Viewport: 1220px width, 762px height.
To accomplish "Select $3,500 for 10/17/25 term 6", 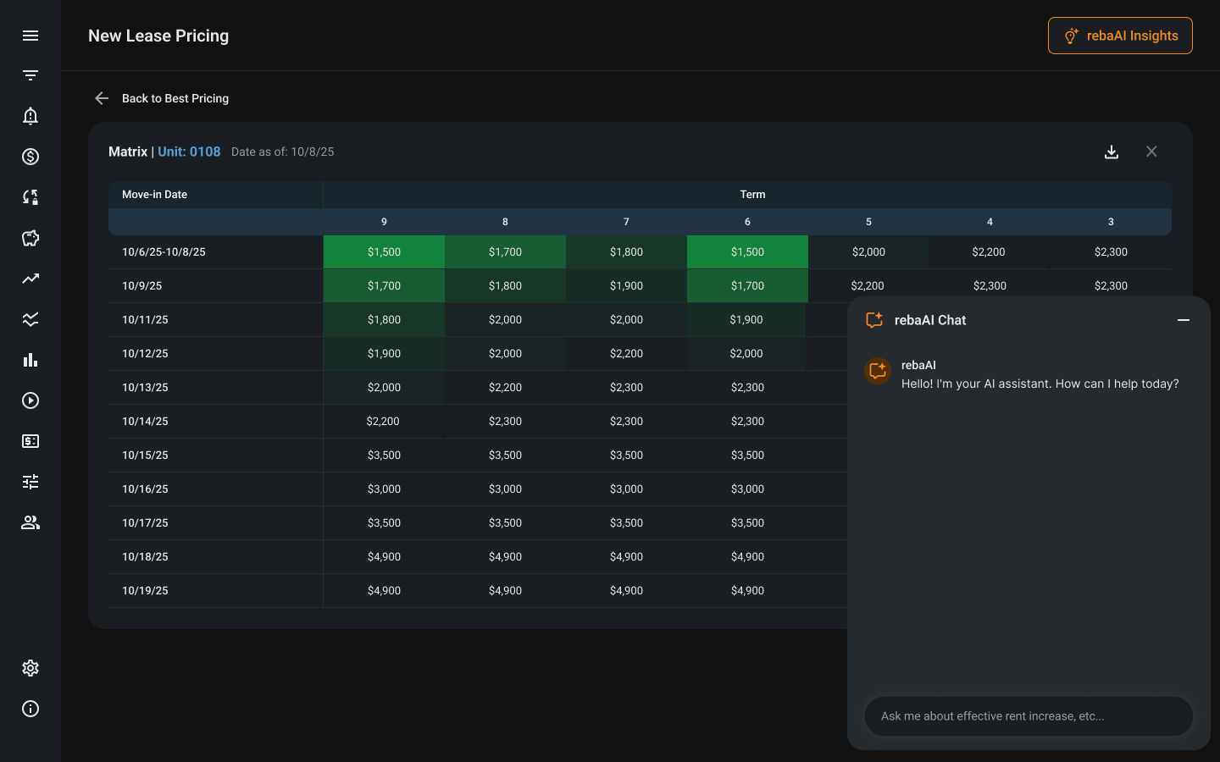I will 747,523.
